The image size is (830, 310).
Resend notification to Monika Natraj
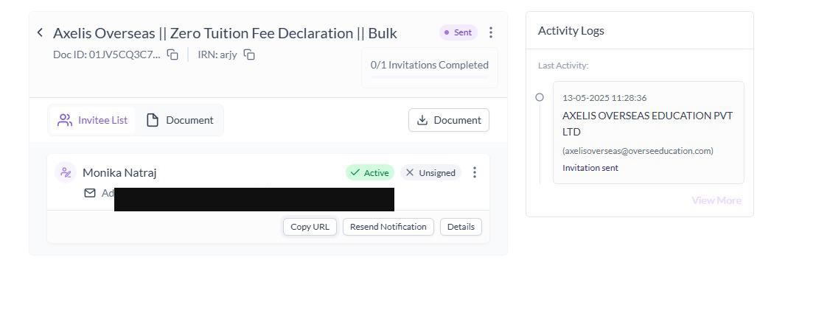[388, 226]
